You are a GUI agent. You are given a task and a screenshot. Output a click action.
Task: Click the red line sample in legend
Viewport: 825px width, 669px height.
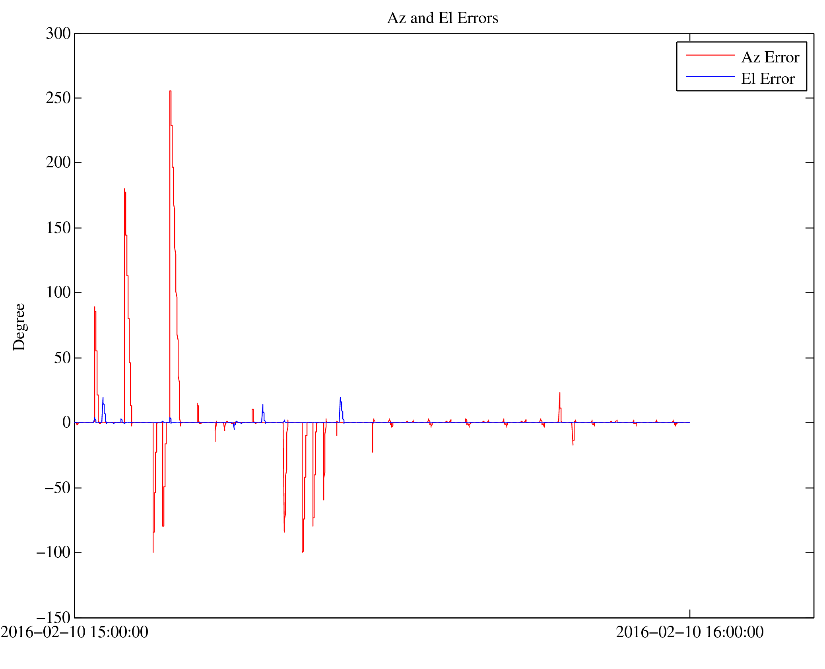pyautogui.click(x=710, y=55)
